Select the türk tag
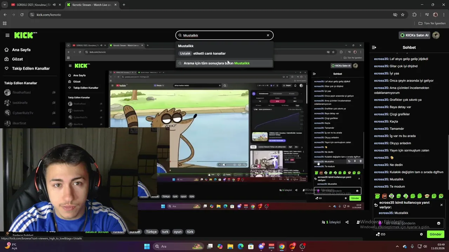 coord(190,232)
